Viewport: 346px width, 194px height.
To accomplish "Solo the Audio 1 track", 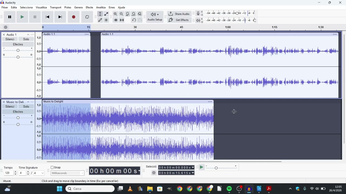I will pyautogui.click(x=26, y=39).
